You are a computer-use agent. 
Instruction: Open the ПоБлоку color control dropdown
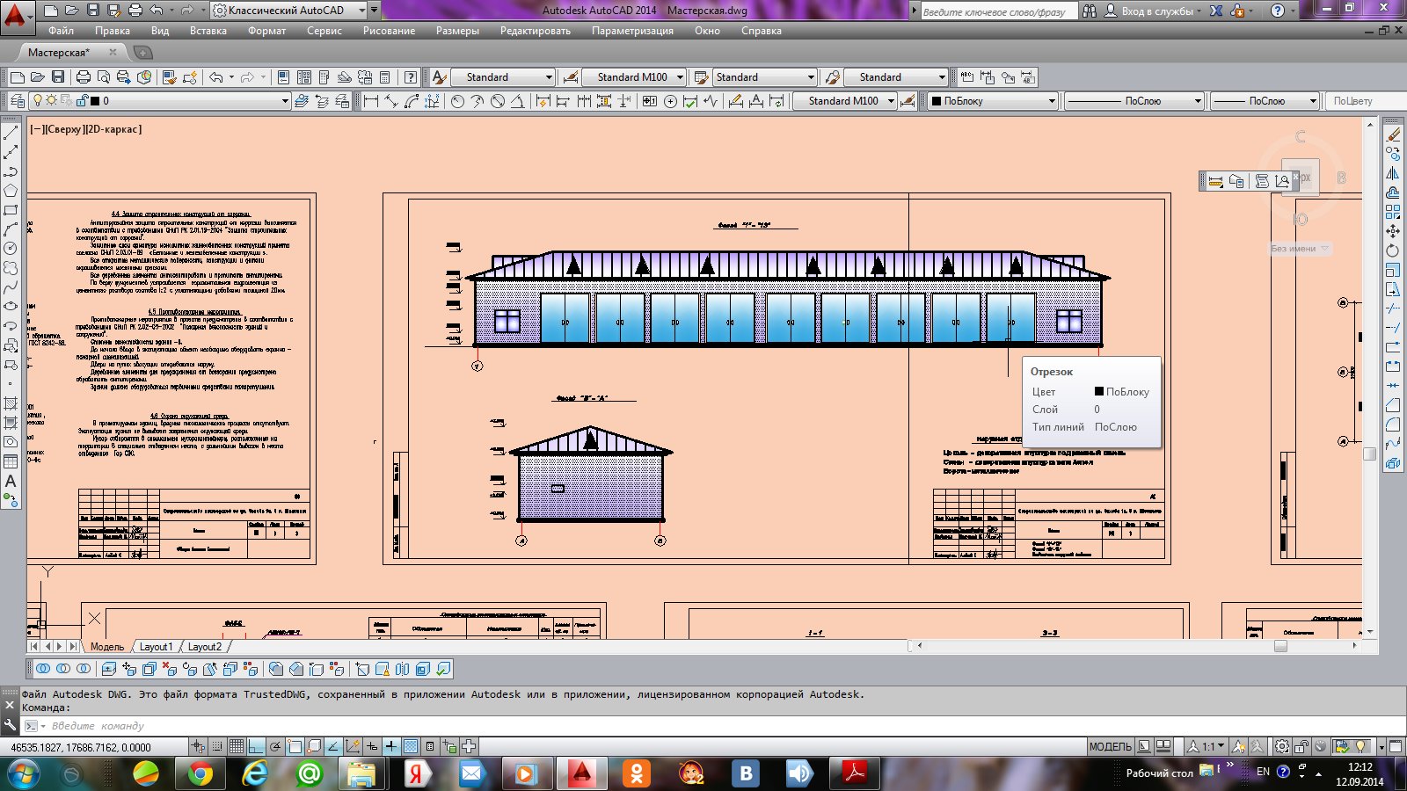click(x=993, y=101)
